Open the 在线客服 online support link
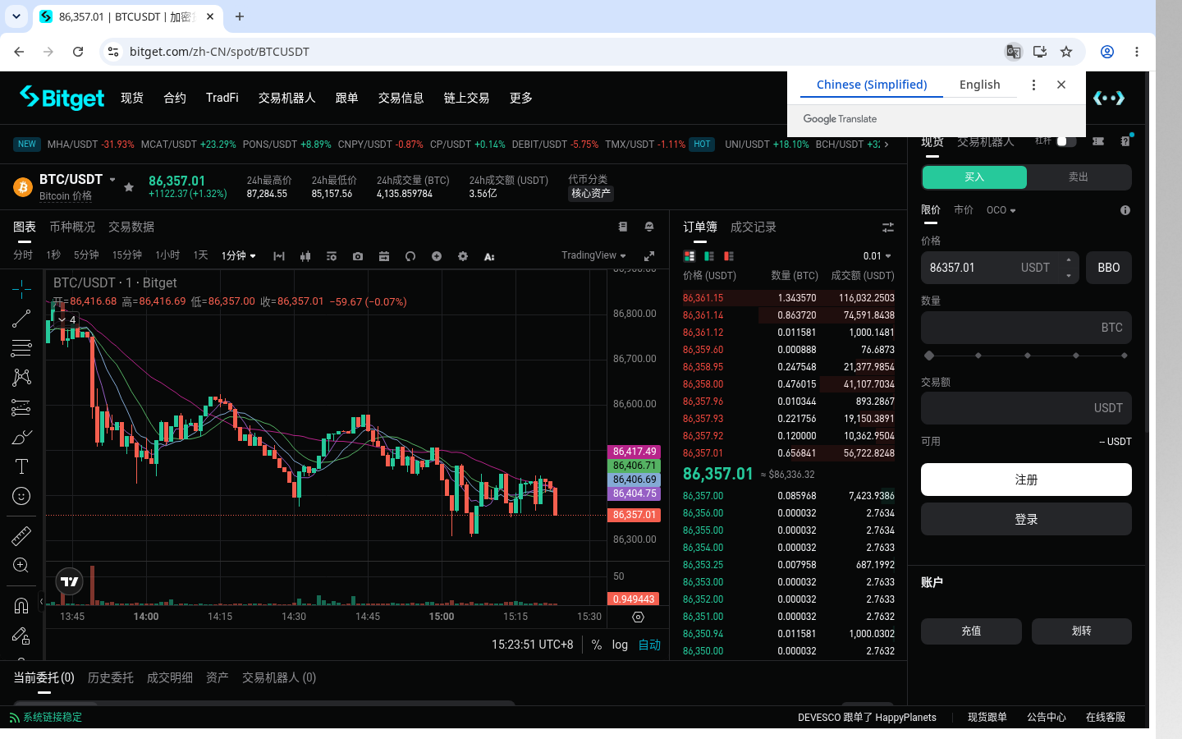Viewport: 1182px width, 739px height. pos(1106,718)
